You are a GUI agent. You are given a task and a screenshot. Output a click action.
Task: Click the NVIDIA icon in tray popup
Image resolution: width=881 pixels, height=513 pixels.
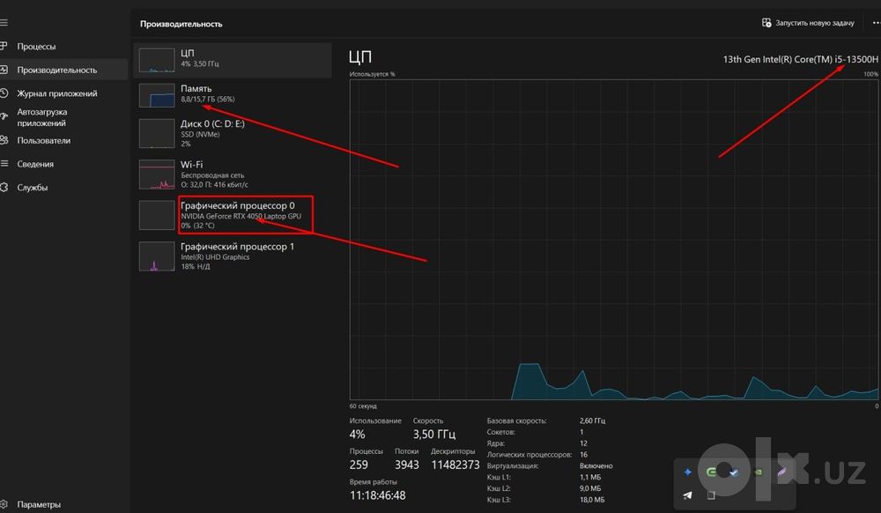coord(758,472)
